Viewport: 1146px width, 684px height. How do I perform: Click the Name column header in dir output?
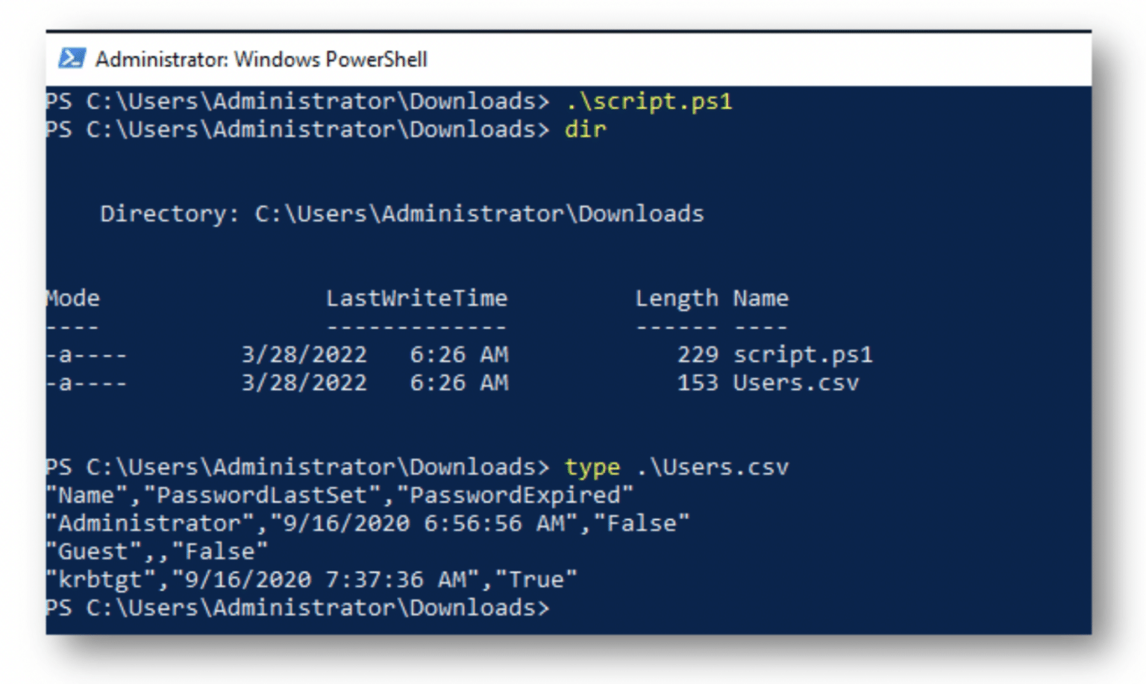[760, 298]
